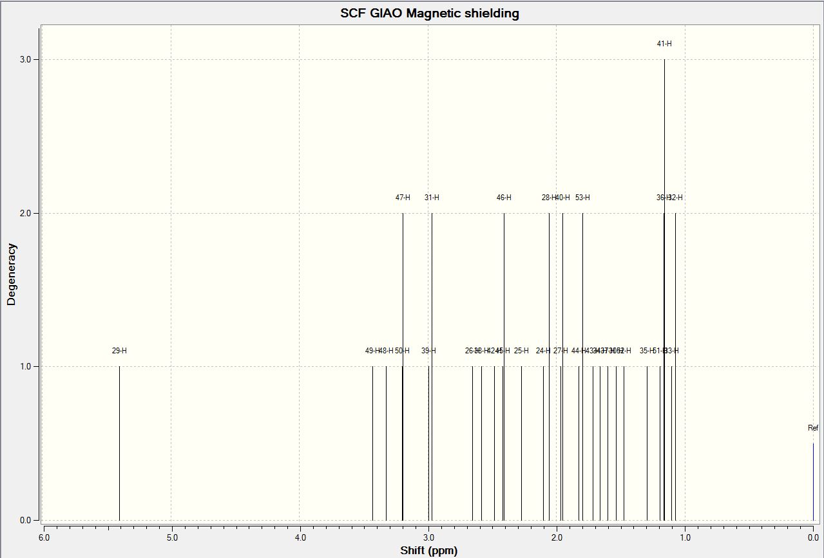The image size is (824, 558).
Task: Click the Degeneracy axis title
Action: [x=11, y=274]
